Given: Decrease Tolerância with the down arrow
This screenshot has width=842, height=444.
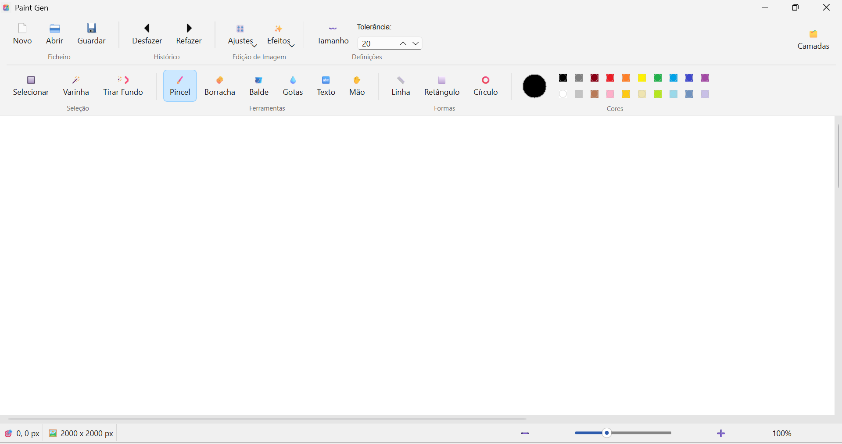Looking at the screenshot, I should pyautogui.click(x=415, y=44).
